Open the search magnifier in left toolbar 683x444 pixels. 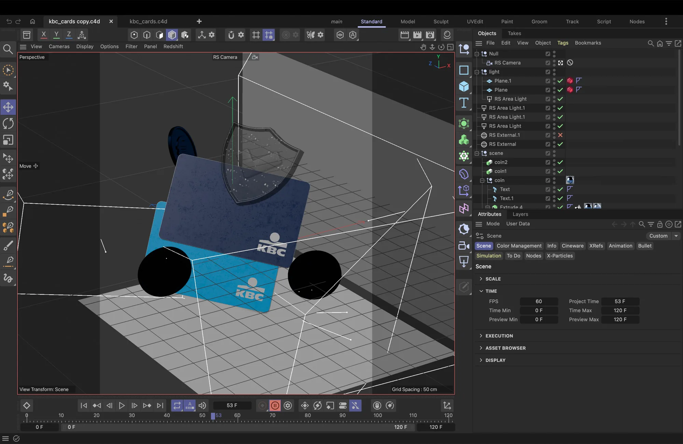pos(8,50)
